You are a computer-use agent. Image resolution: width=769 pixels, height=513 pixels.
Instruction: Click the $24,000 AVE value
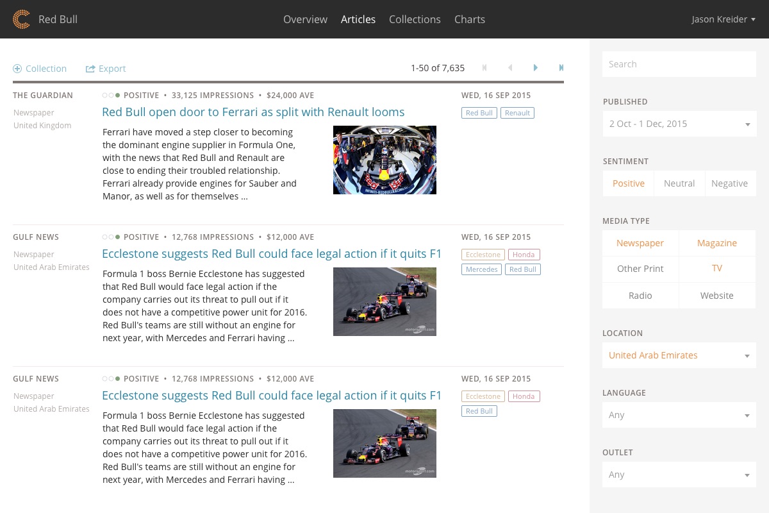[290, 96]
